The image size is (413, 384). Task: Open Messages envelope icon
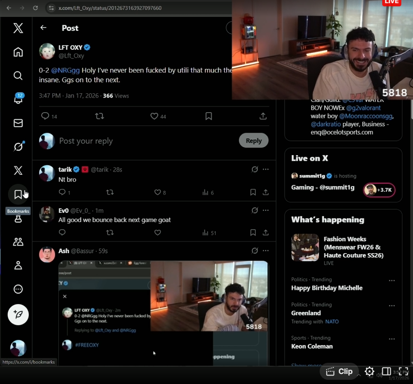pos(18,123)
